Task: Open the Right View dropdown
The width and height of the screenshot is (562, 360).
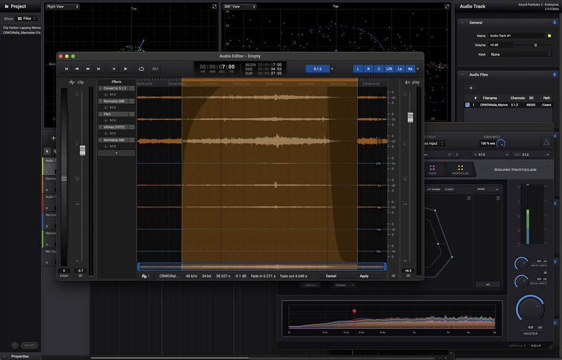Action: (62, 7)
